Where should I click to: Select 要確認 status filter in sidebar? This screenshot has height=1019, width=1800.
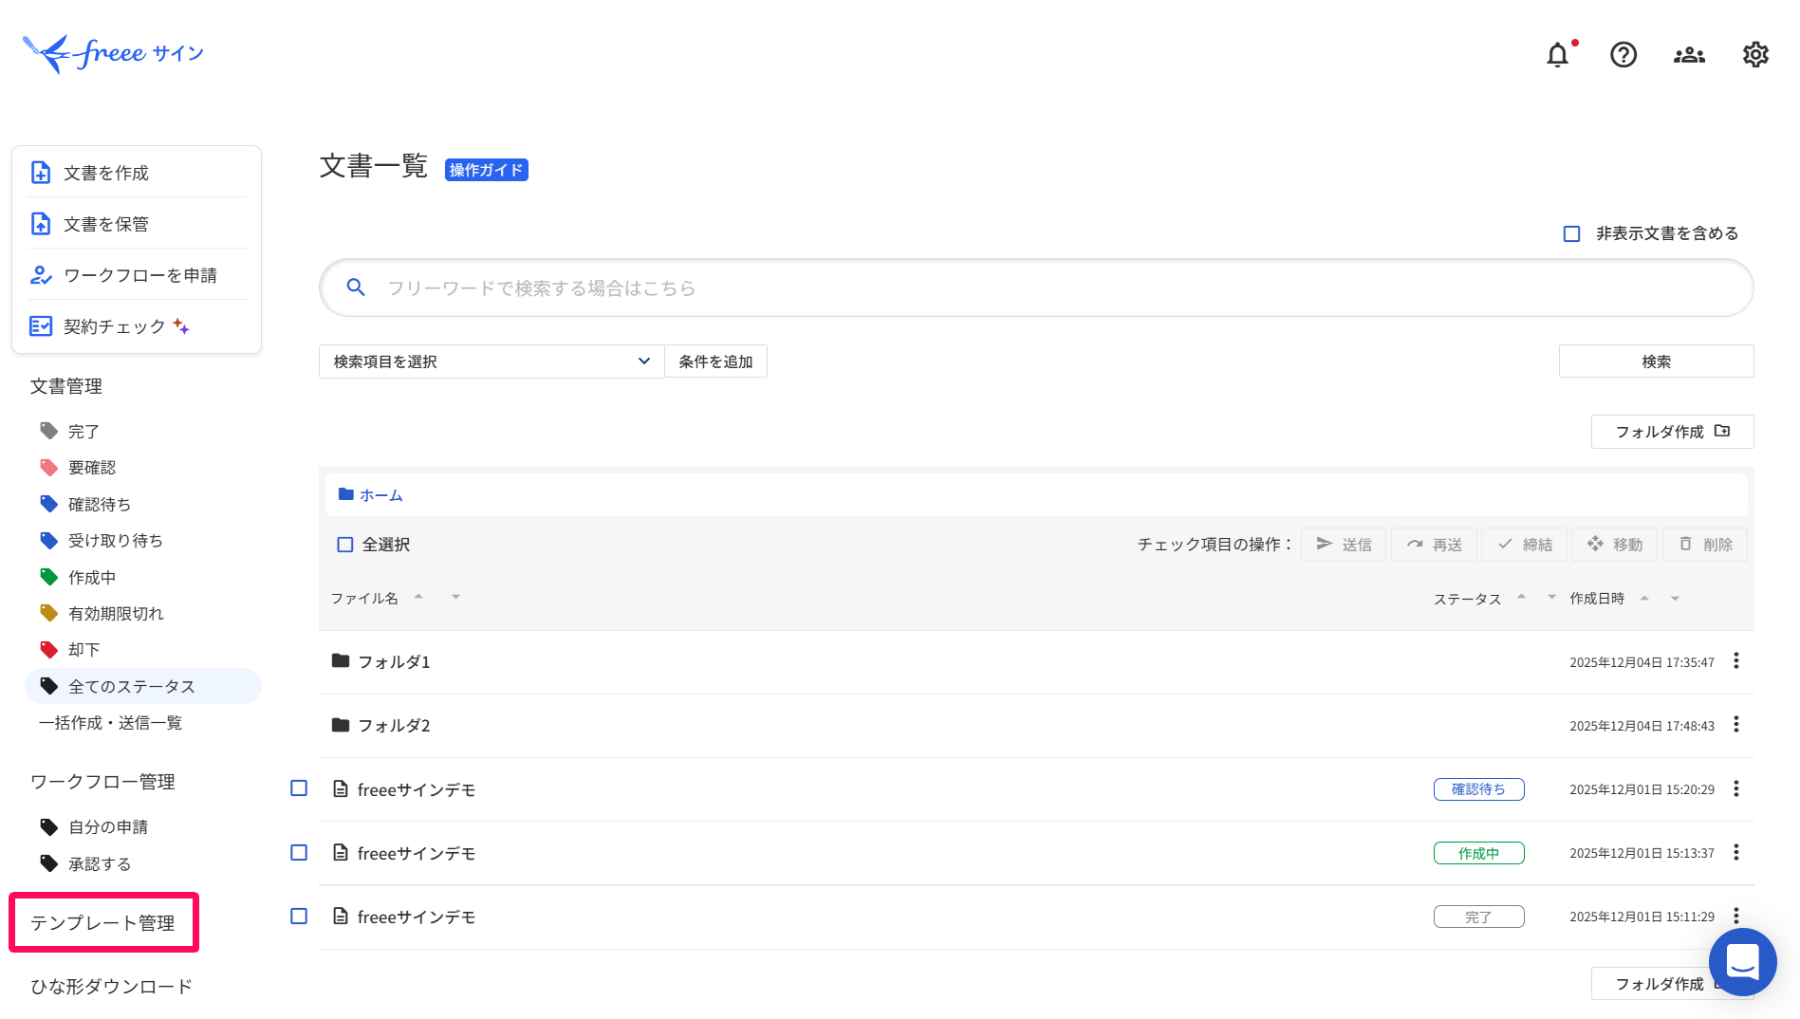(x=92, y=468)
